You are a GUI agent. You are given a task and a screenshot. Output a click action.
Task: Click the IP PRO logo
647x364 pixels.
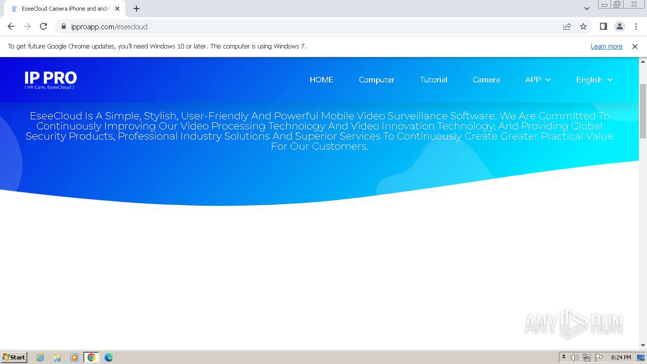pos(51,80)
